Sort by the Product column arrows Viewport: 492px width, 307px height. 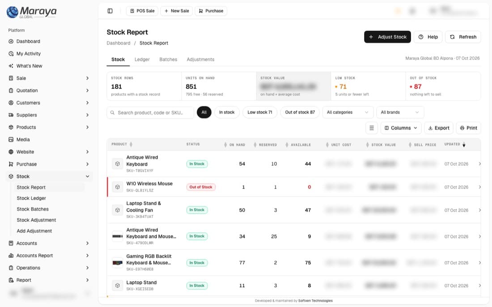[131, 144]
